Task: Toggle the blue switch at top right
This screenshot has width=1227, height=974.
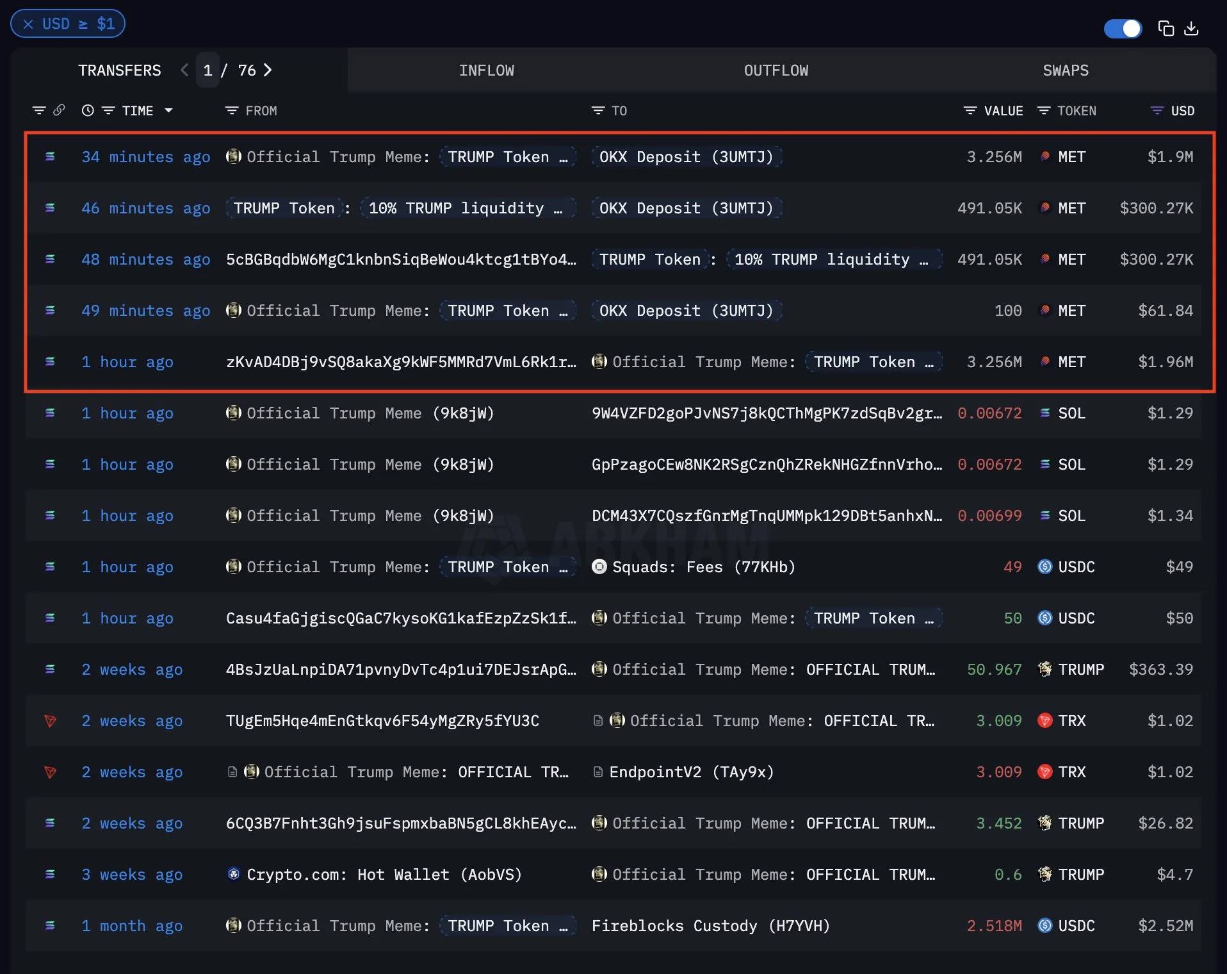Action: [x=1123, y=29]
